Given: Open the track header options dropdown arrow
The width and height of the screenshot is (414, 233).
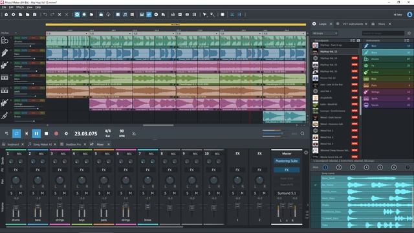Looking at the screenshot, I should coord(16,33).
